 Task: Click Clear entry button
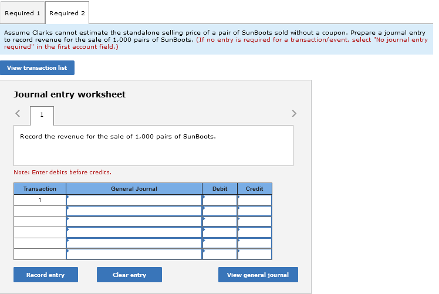[129, 275]
